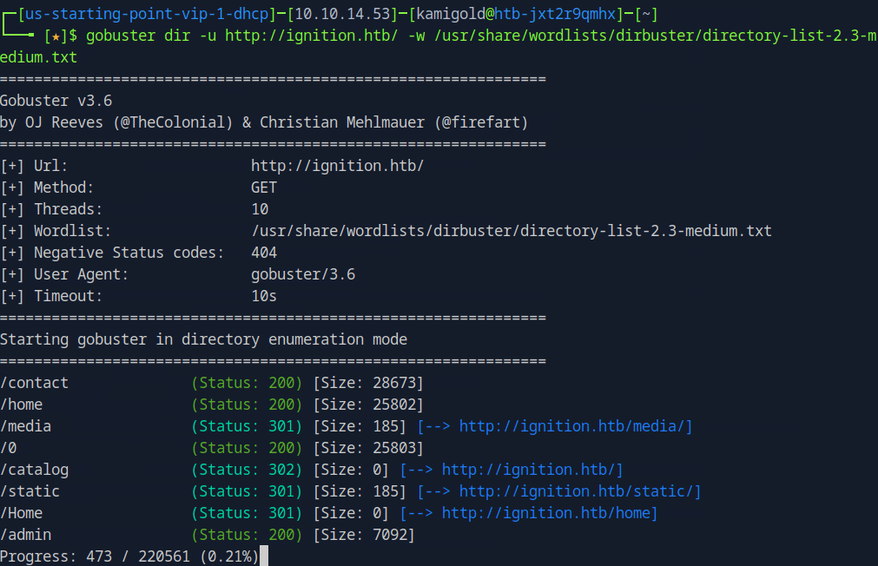Click the http://ignition.htb/home redirect URL
The height and width of the screenshot is (566, 878).
tap(549, 513)
